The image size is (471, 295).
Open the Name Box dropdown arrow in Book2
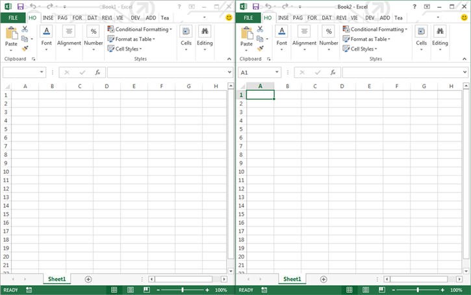[277, 72]
